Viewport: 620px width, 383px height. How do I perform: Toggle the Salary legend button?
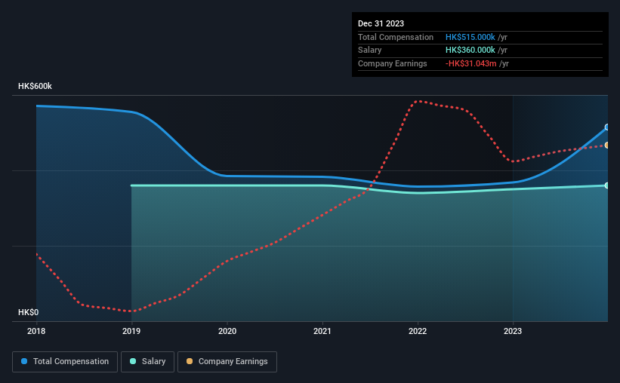point(147,361)
